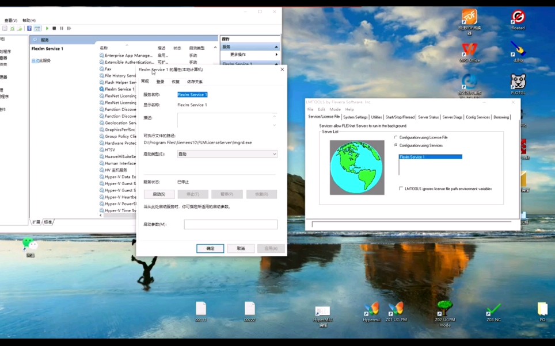Open the startup type dropdown

coord(227,154)
